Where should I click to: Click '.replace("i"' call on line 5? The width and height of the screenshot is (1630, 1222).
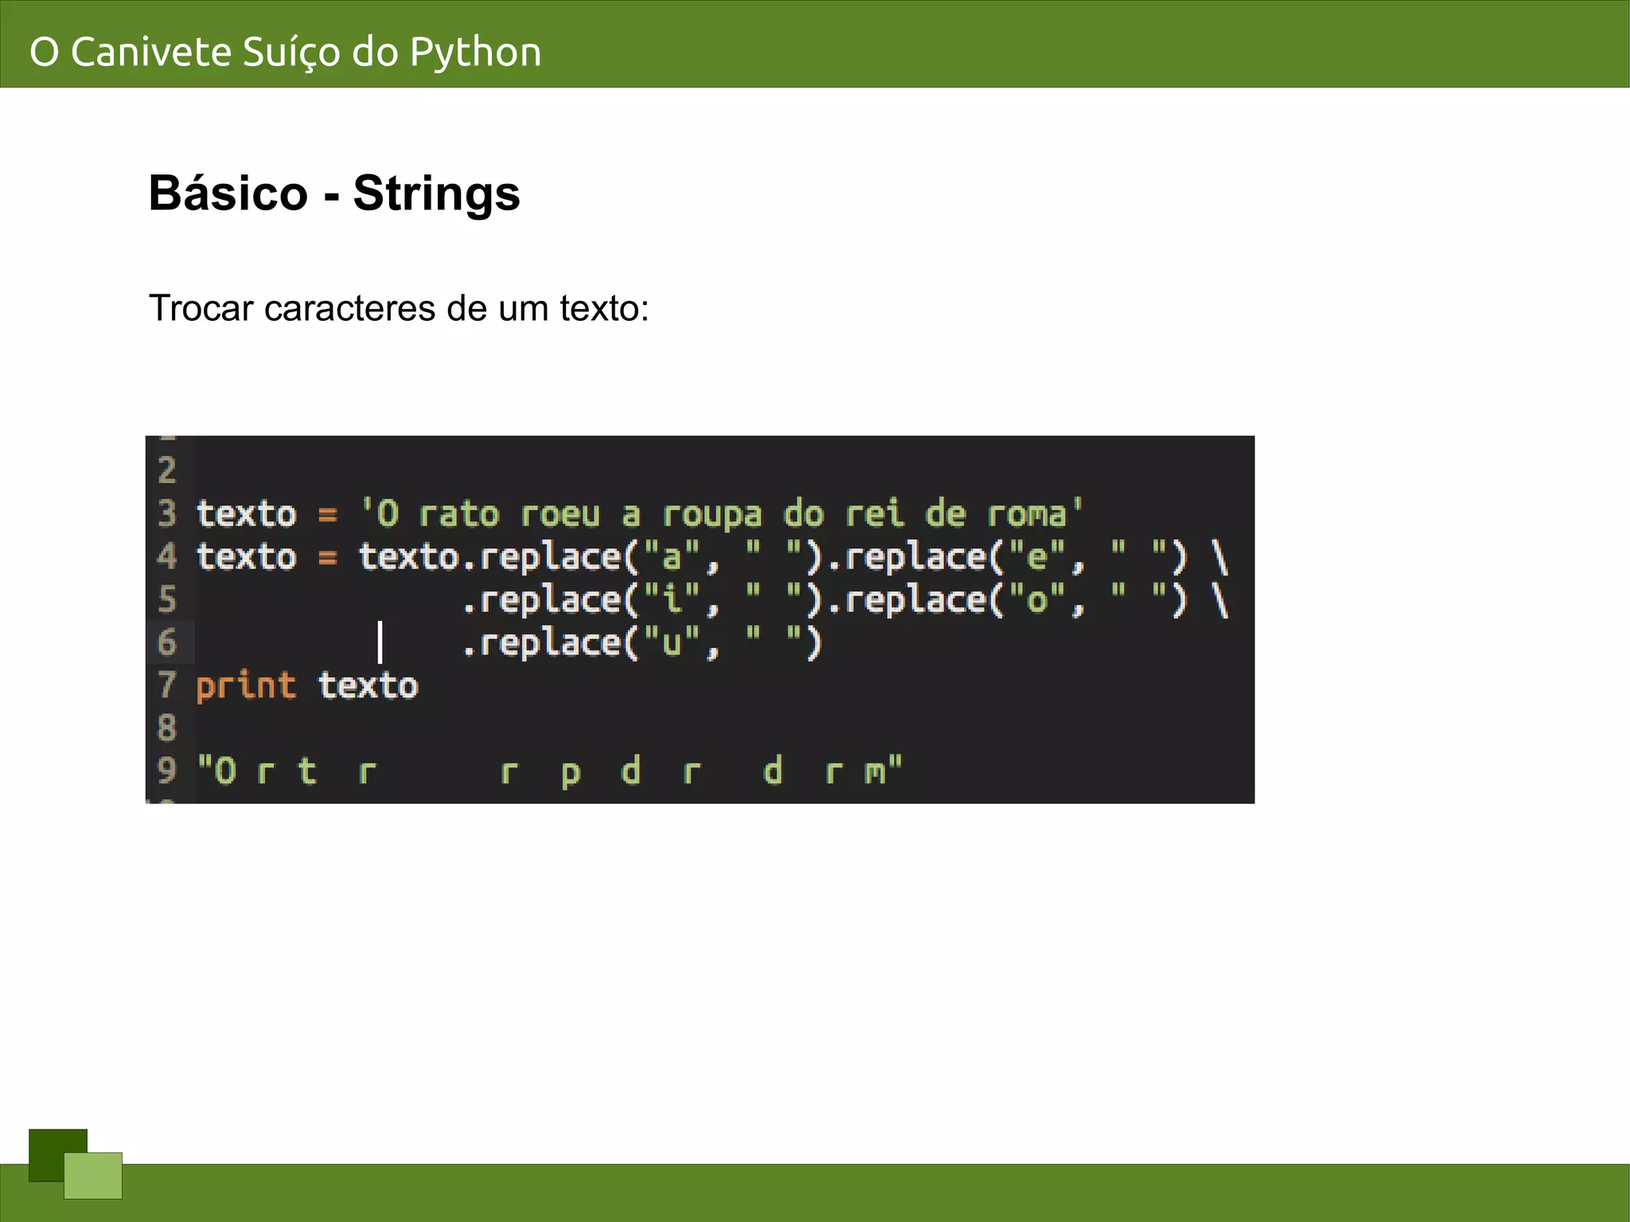tap(582, 599)
